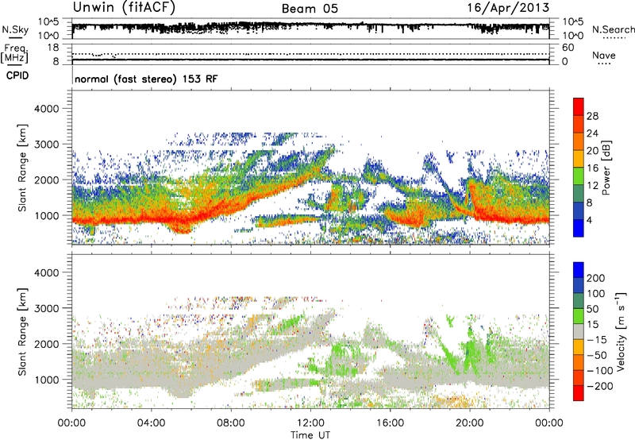Click the '4' power colorbar label
This screenshot has height=440, width=635.
590,220
